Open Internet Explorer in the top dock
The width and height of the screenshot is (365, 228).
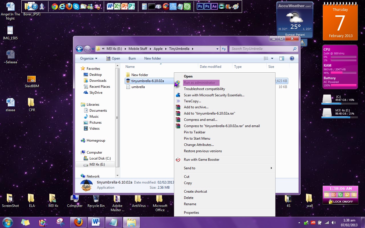coord(62,6)
